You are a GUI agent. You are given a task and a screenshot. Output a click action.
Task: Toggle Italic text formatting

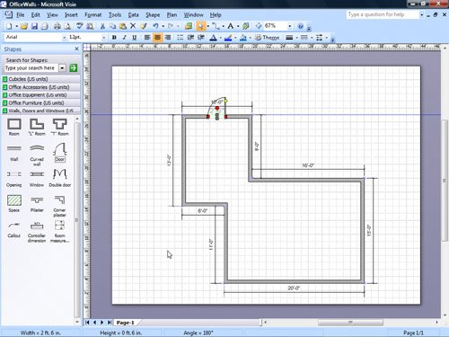coord(124,38)
